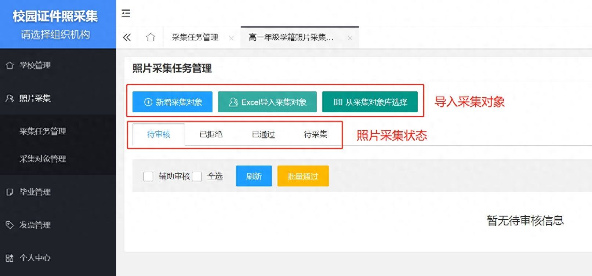This screenshot has height=276, width=592.
Task: Check the 全选 checkbox
Action: click(197, 177)
